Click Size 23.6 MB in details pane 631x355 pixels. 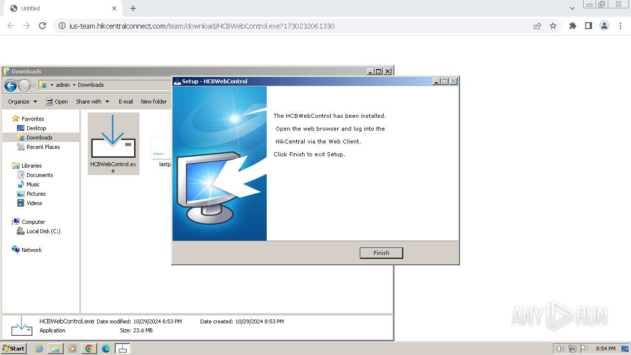[x=136, y=330]
